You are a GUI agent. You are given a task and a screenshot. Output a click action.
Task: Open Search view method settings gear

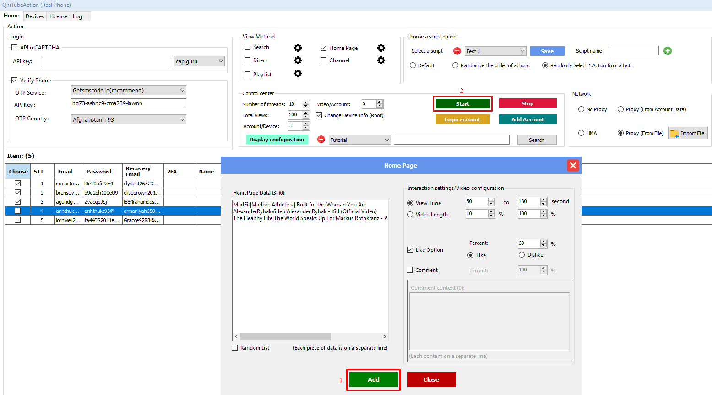point(298,48)
